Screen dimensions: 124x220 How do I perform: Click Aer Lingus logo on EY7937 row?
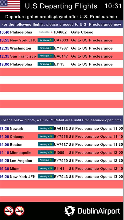click(x=46, y=48)
